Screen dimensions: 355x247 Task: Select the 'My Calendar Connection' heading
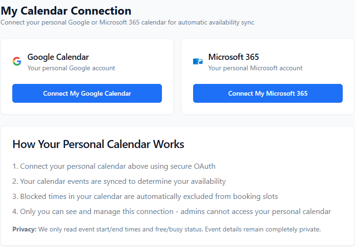[66, 11]
